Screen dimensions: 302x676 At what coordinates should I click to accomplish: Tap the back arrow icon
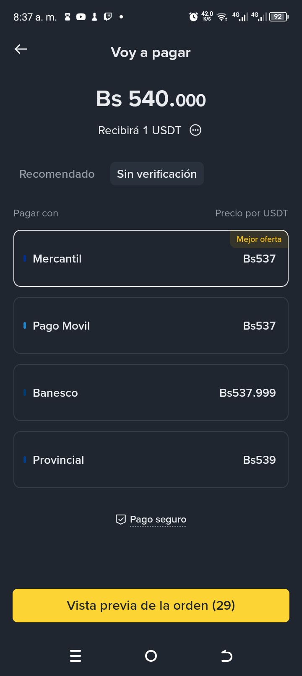click(21, 49)
